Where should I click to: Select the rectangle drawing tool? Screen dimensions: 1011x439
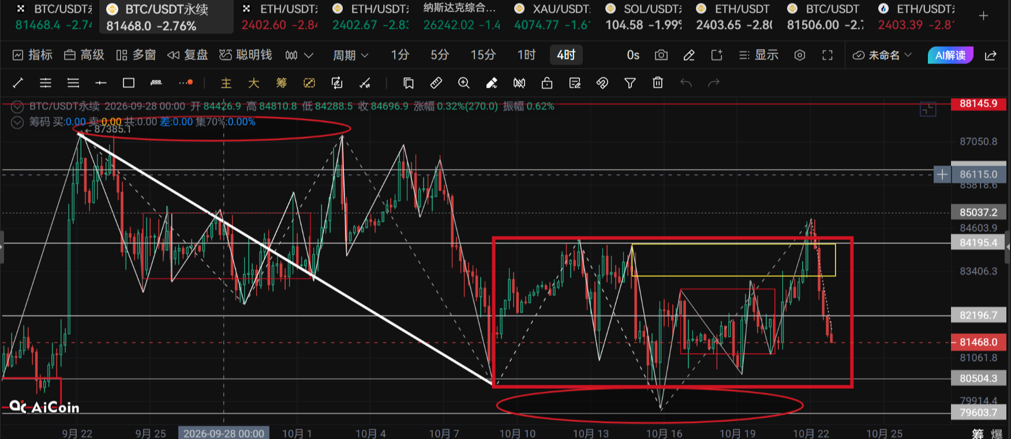[x=129, y=83]
